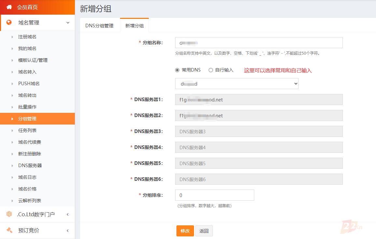376x239 pixels.
Task: Select the 新增分组 tab
Action: coord(134,26)
